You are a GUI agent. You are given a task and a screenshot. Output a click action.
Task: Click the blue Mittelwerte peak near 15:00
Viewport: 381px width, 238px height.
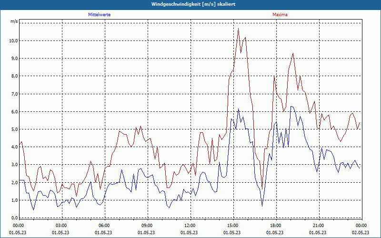[239, 109]
